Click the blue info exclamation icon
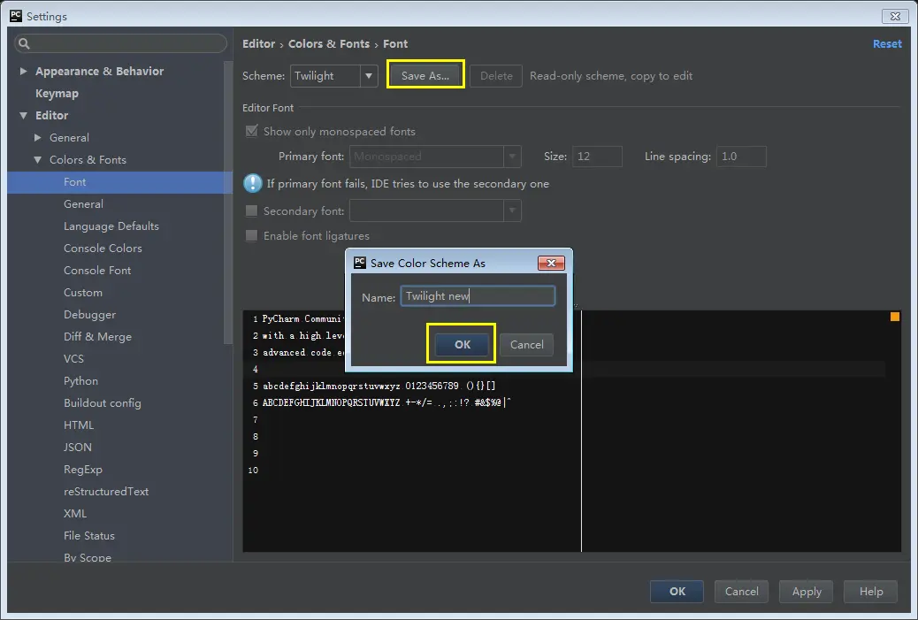The width and height of the screenshot is (918, 620). coord(252,183)
